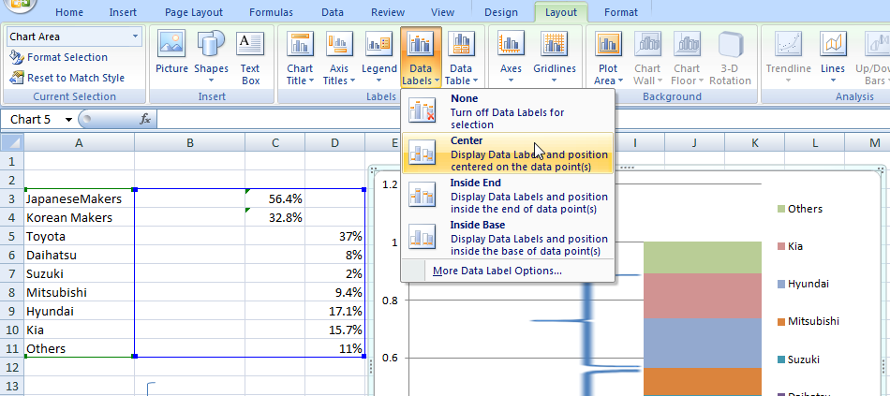The image size is (890, 396).
Task: Choose Inside Base data label position
Action: (x=507, y=238)
